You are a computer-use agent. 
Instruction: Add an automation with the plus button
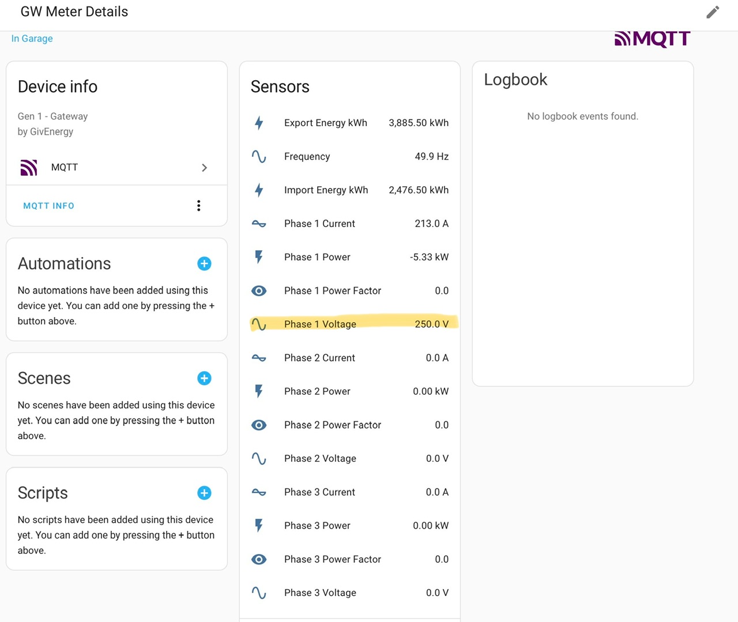[x=204, y=263]
